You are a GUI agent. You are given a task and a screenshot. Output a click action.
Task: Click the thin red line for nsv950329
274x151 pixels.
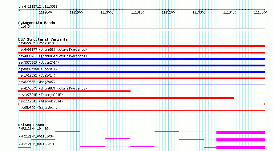(x=142, y=111)
